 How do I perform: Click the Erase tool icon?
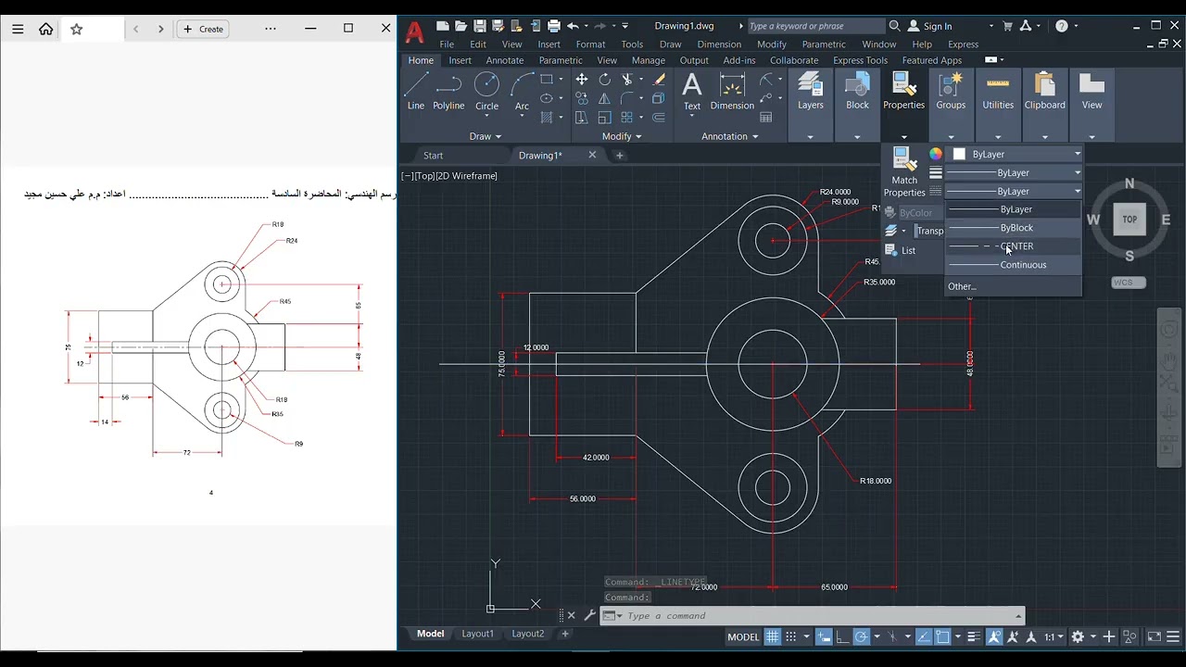659,80
